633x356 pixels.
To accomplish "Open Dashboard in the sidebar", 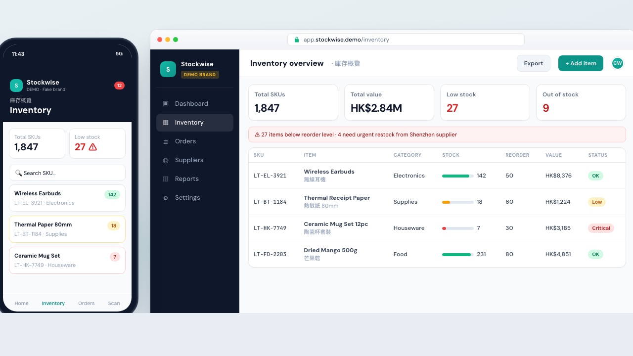I will pyautogui.click(x=195, y=104).
